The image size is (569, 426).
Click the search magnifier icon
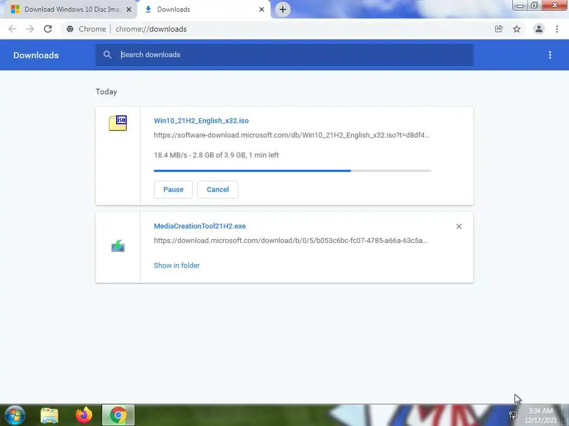107,55
